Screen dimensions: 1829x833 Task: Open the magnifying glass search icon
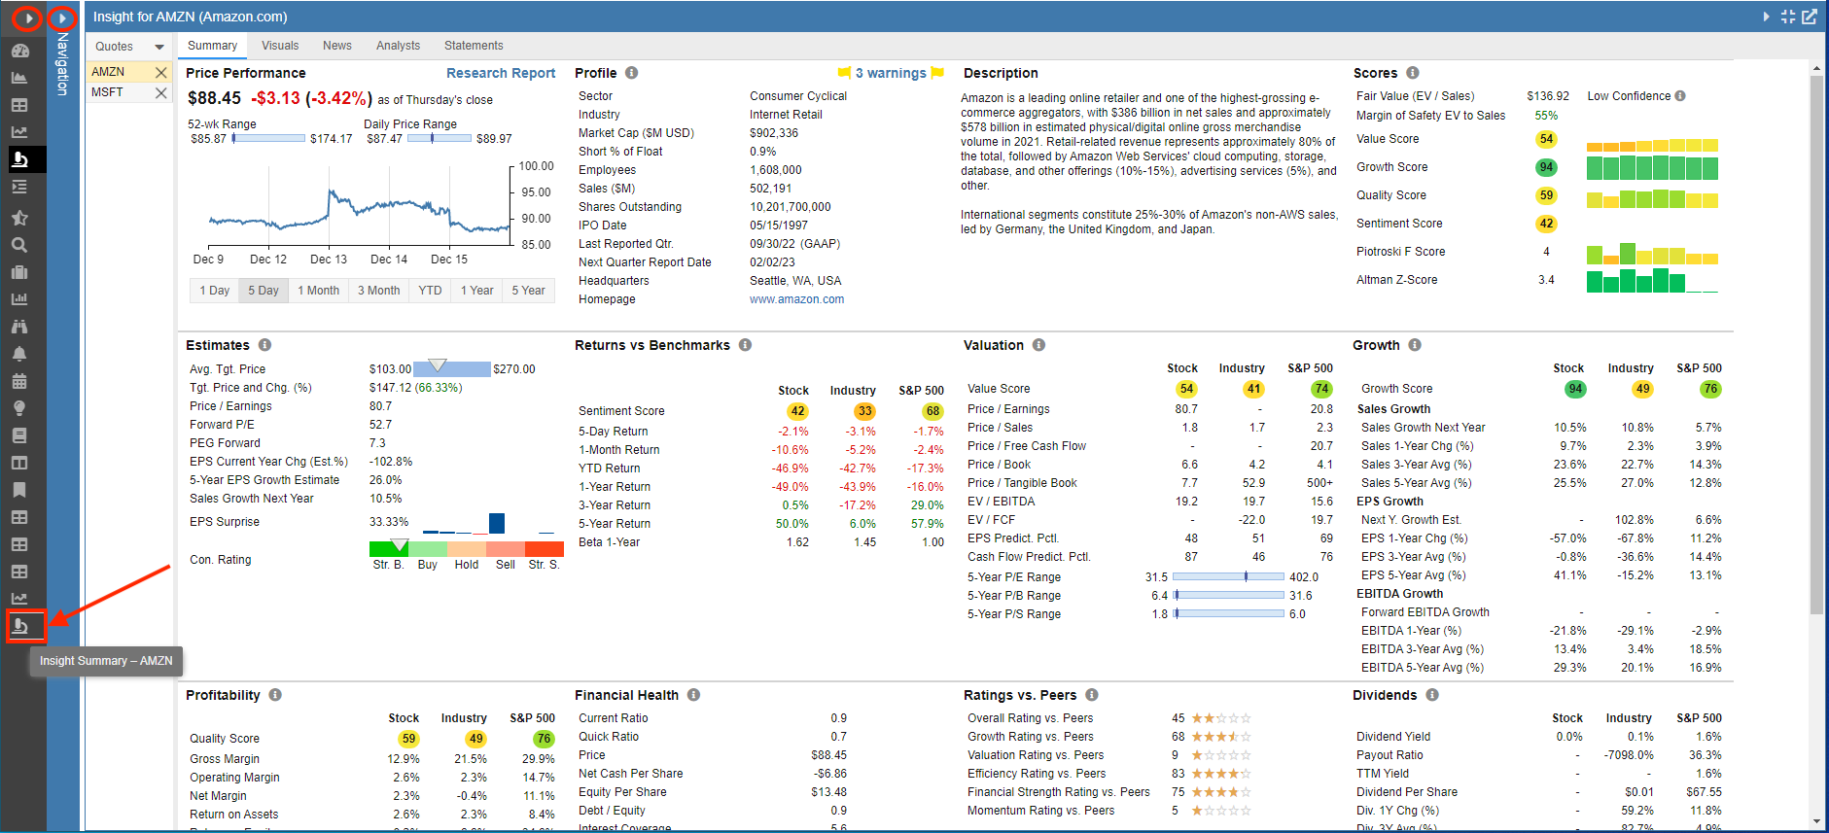click(19, 245)
